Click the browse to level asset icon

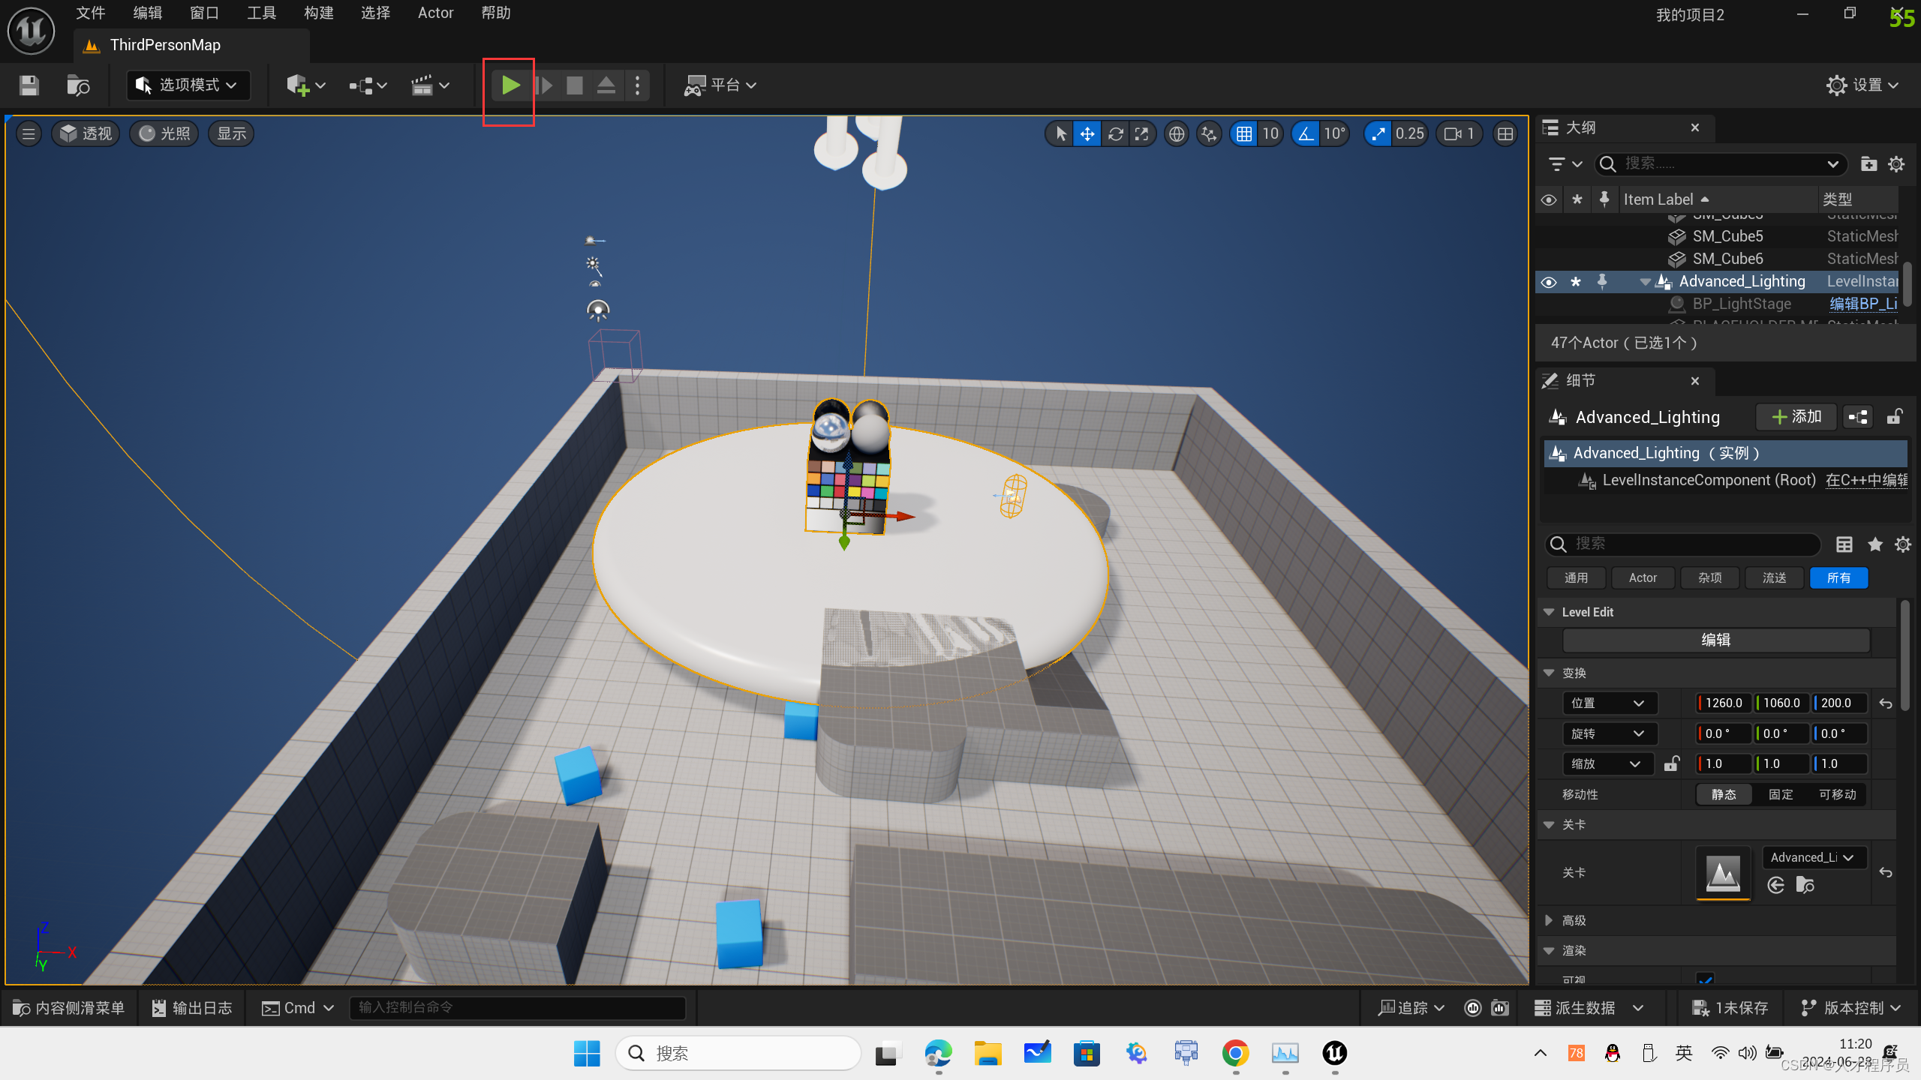1805,886
